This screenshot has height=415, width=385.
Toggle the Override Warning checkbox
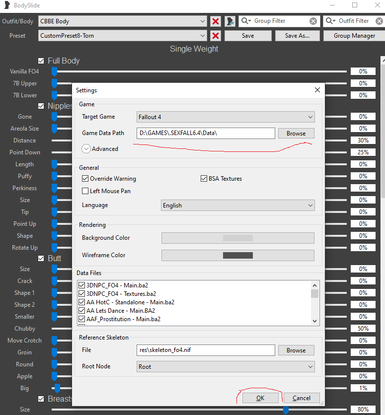click(x=85, y=179)
